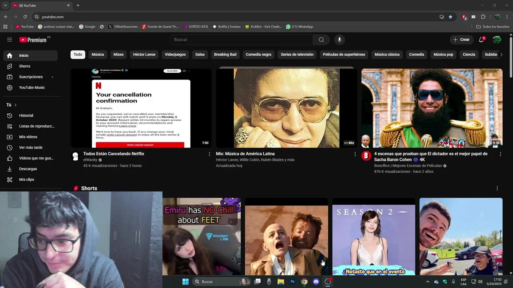Bookmark this page star icon

[450, 17]
